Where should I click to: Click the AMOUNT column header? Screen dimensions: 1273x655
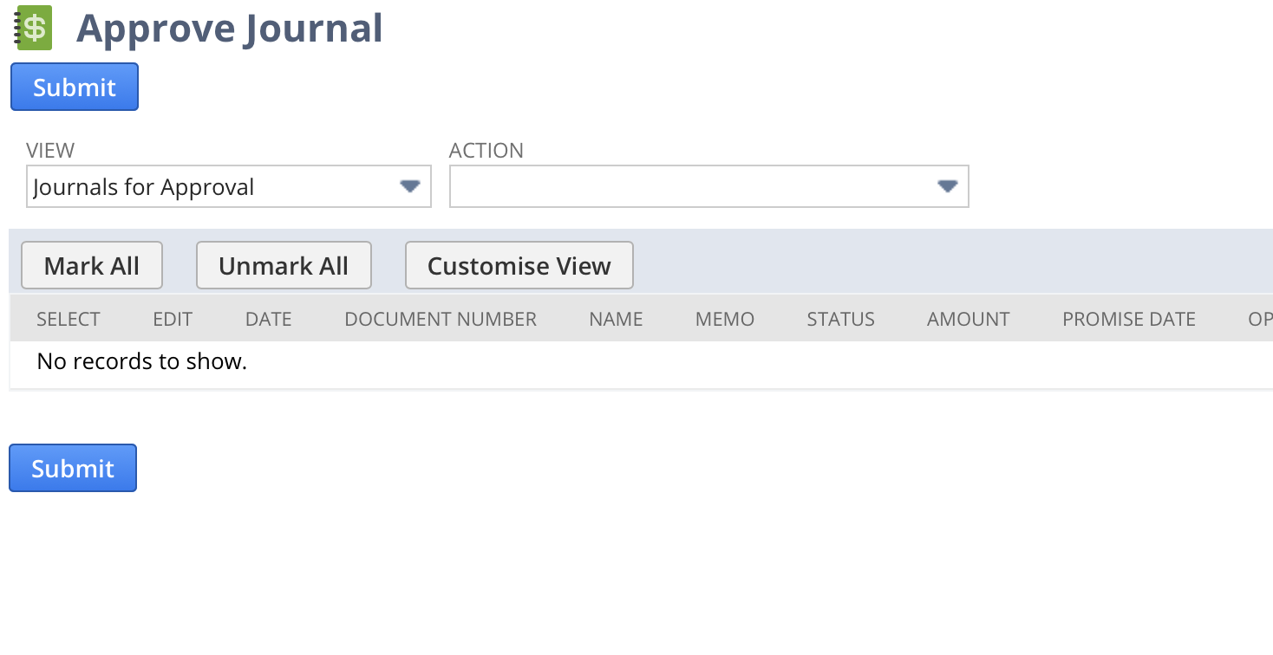[x=968, y=319]
